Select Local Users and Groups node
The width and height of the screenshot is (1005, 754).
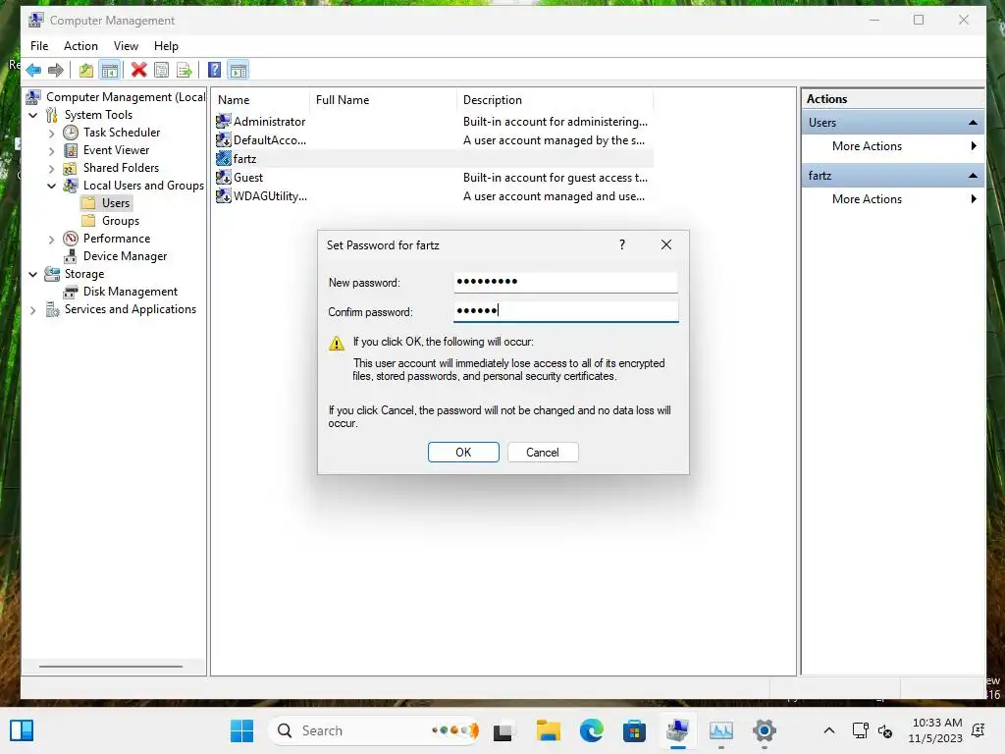pos(143,186)
